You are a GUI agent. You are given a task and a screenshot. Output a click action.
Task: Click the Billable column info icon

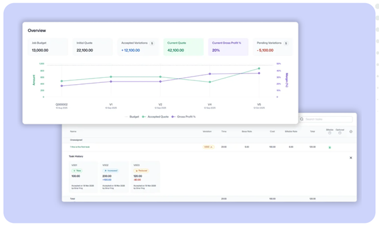tap(329, 133)
